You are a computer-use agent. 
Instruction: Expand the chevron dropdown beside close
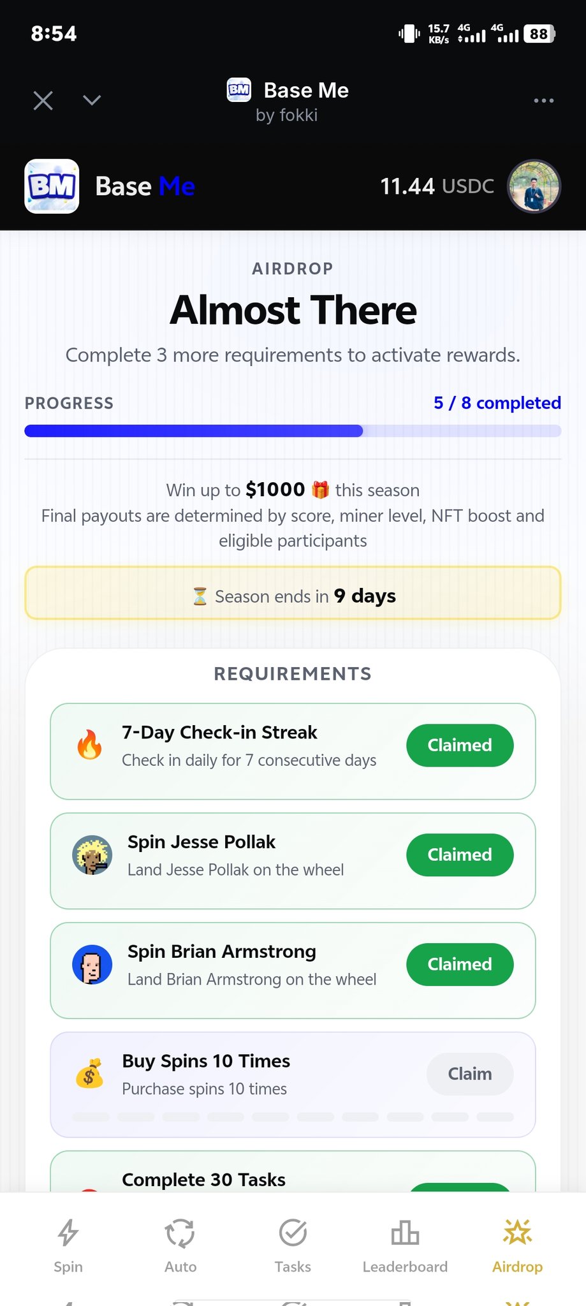tap(92, 101)
